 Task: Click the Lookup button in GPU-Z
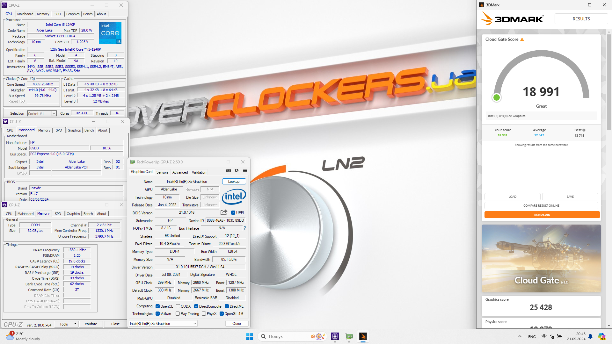pos(234,182)
